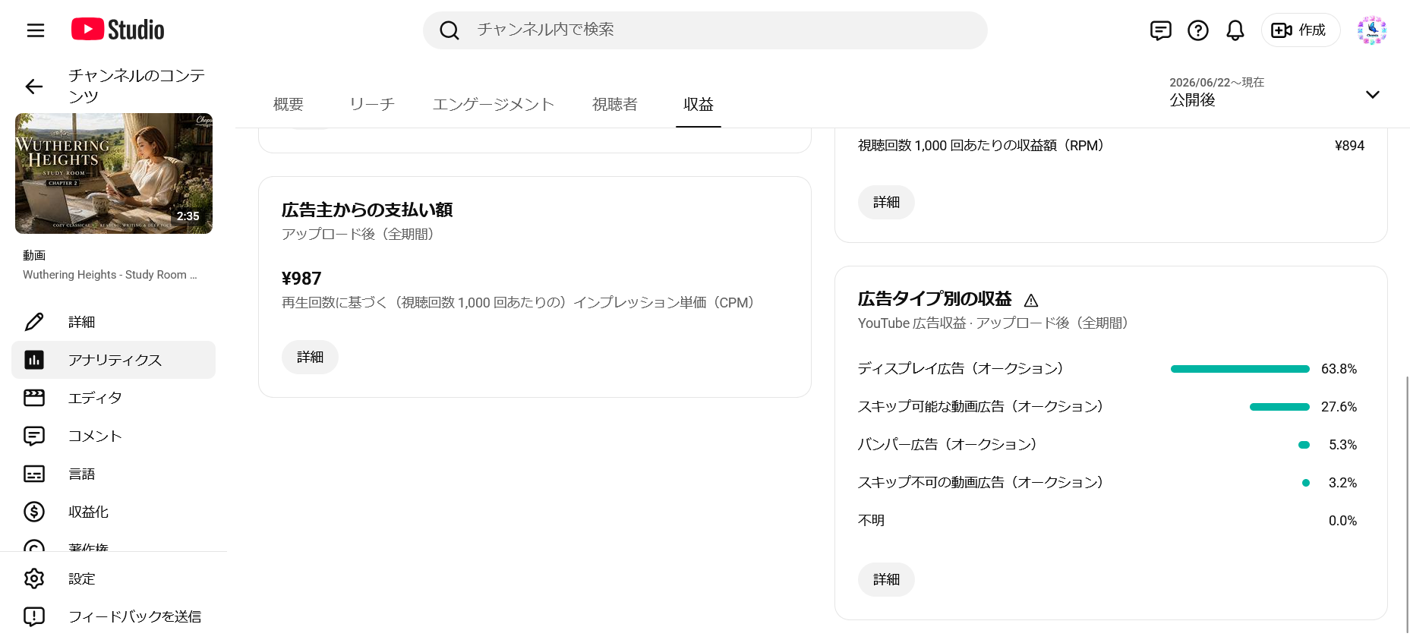Click the 作成 create button

coord(1300,30)
